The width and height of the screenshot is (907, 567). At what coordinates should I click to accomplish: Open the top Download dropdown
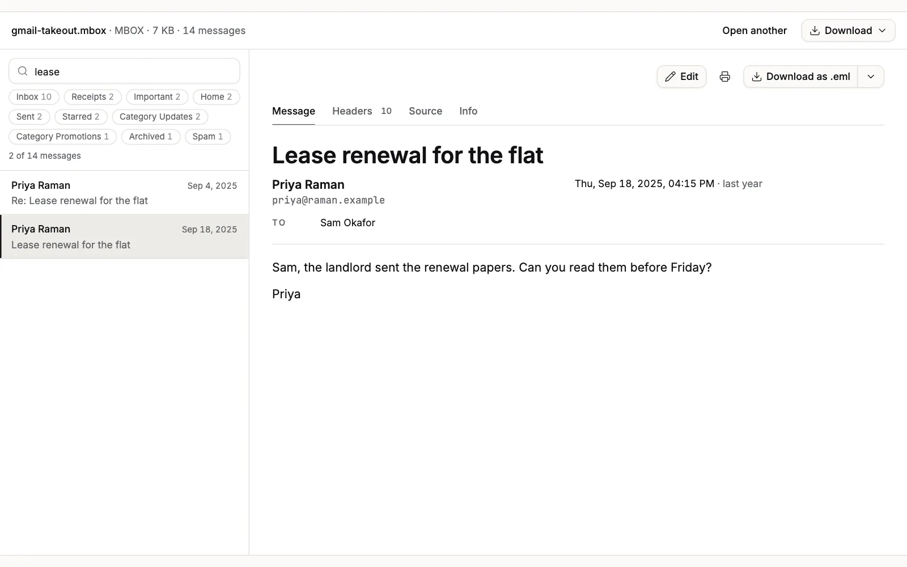[848, 31]
